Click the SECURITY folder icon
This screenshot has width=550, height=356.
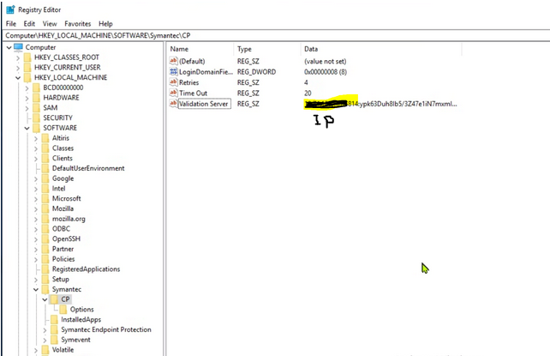coord(37,118)
